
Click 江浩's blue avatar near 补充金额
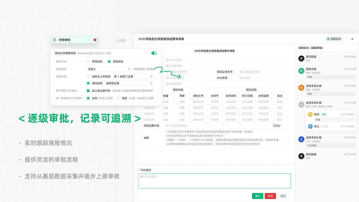click(301, 139)
